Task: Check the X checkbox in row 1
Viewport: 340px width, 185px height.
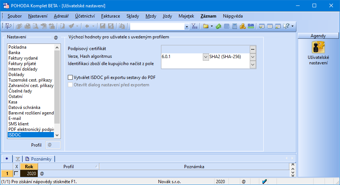Action: (16, 173)
